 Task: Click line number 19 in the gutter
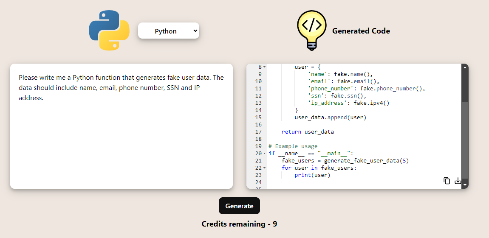pyautogui.click(x=258, y=146)
